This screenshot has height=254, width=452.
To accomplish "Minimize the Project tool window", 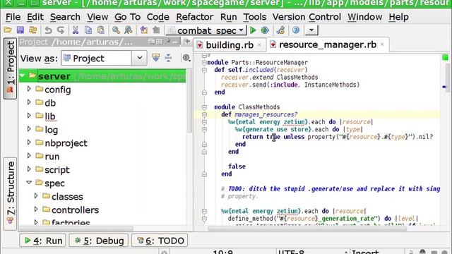I will (x=176, y=42).
